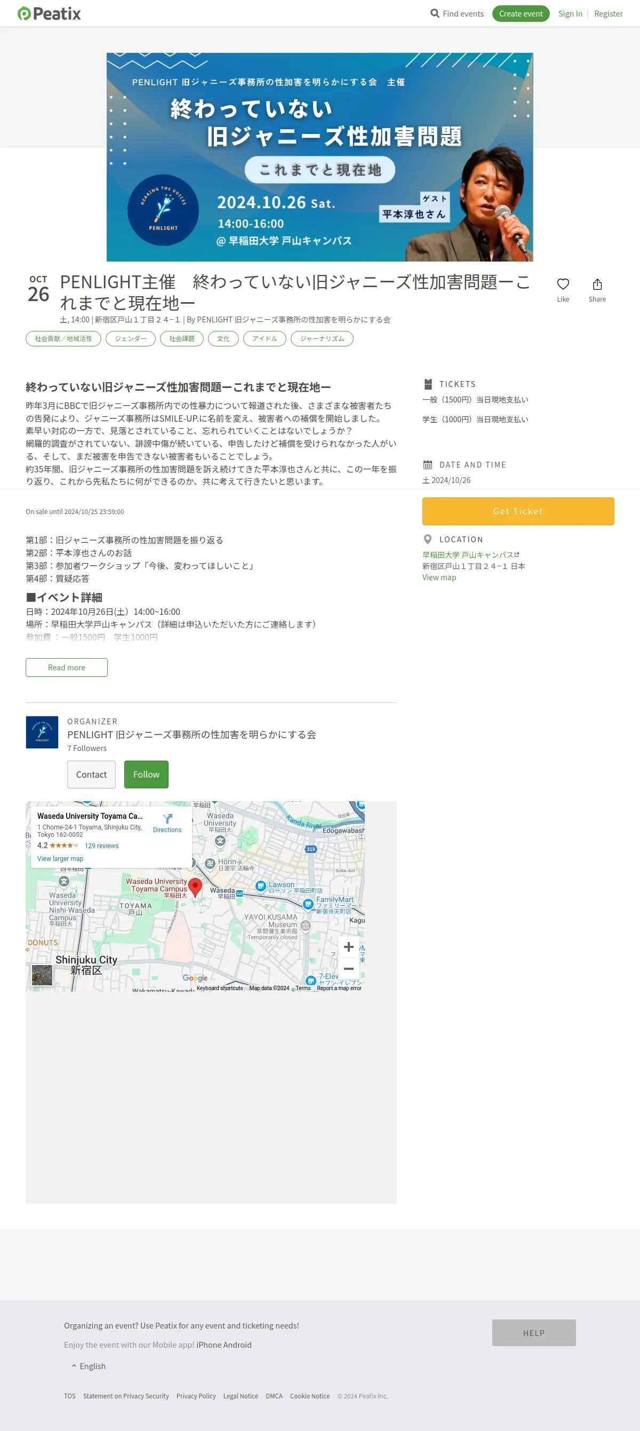The height and width of the screenshot is (1431, 640).
Task: Toggle satellite view thumbnail on map
Action: click(x=42, y=975)
